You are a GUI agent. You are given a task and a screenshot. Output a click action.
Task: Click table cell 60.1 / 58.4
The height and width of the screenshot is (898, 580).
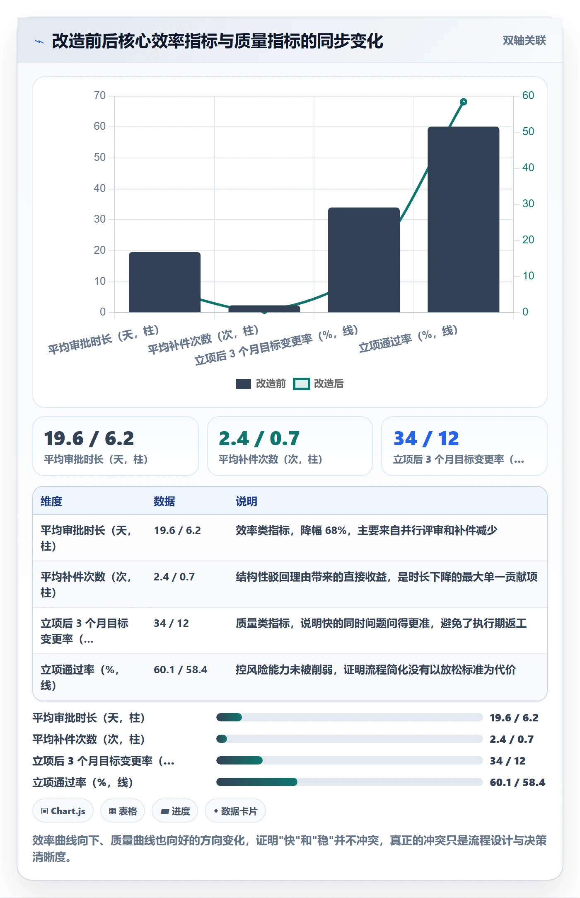[181, 670]
